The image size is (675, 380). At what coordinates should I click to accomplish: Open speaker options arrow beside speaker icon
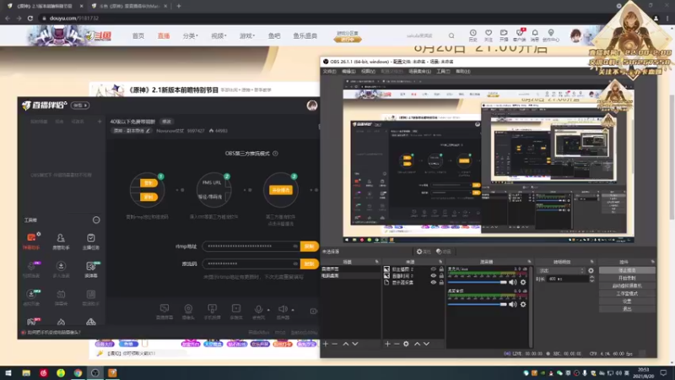click(x=293, y=310)
